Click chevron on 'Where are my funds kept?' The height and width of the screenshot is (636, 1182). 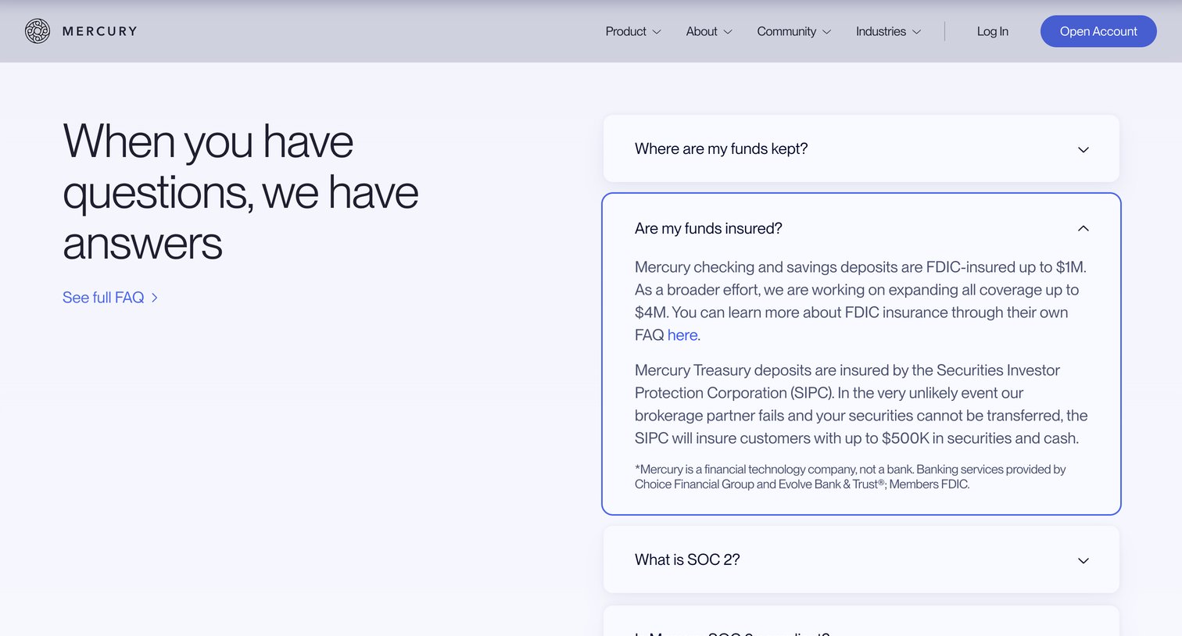1083,149
